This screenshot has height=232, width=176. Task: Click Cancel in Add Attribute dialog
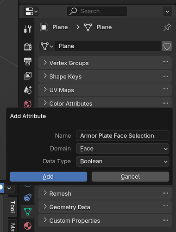click(x=130, y=177)
